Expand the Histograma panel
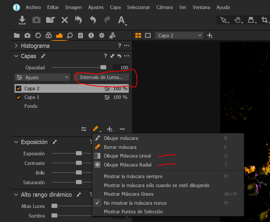The width and height of the screenshot is (270, 222). 16,46
